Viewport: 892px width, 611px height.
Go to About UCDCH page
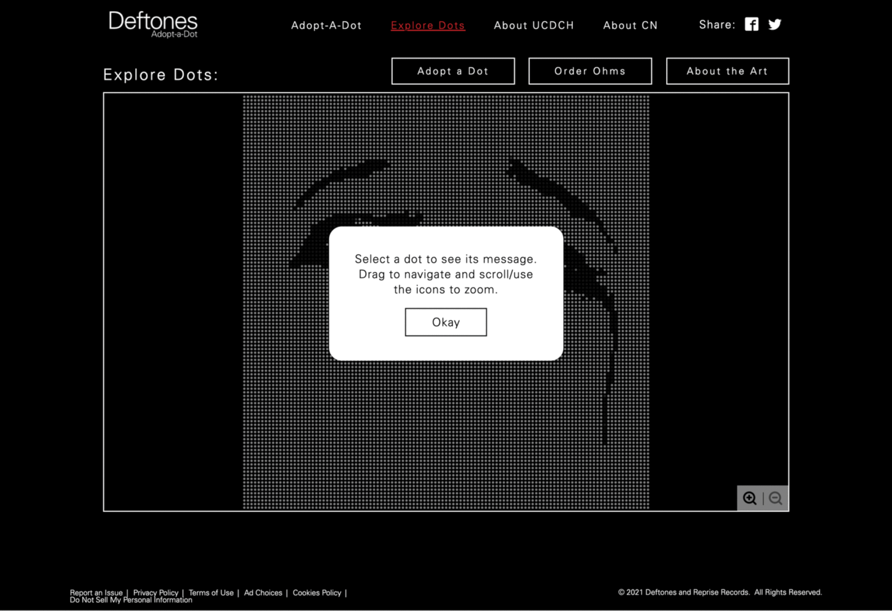coord(533,26)
